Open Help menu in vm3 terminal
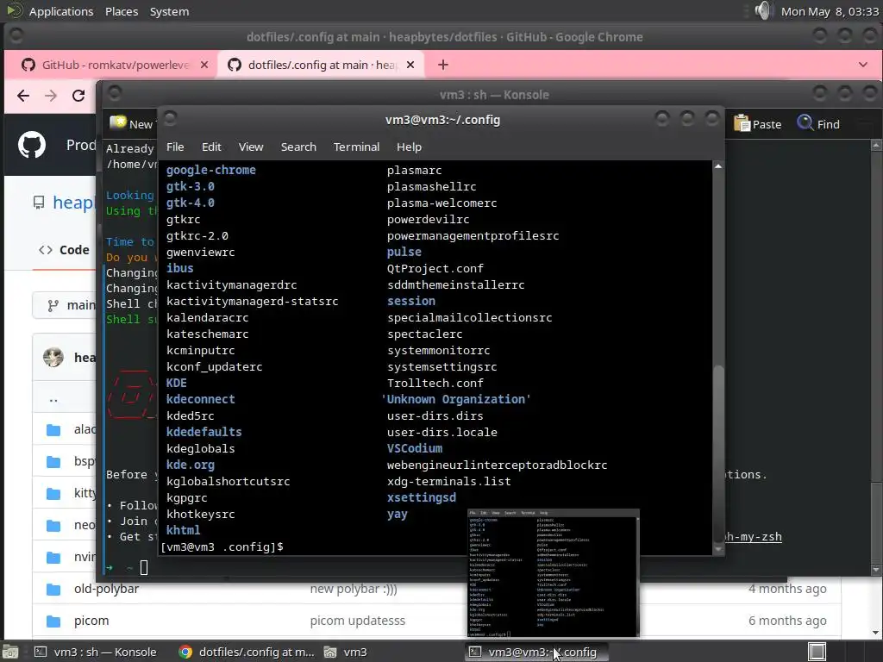883x662 pixels. click(409, 147)
